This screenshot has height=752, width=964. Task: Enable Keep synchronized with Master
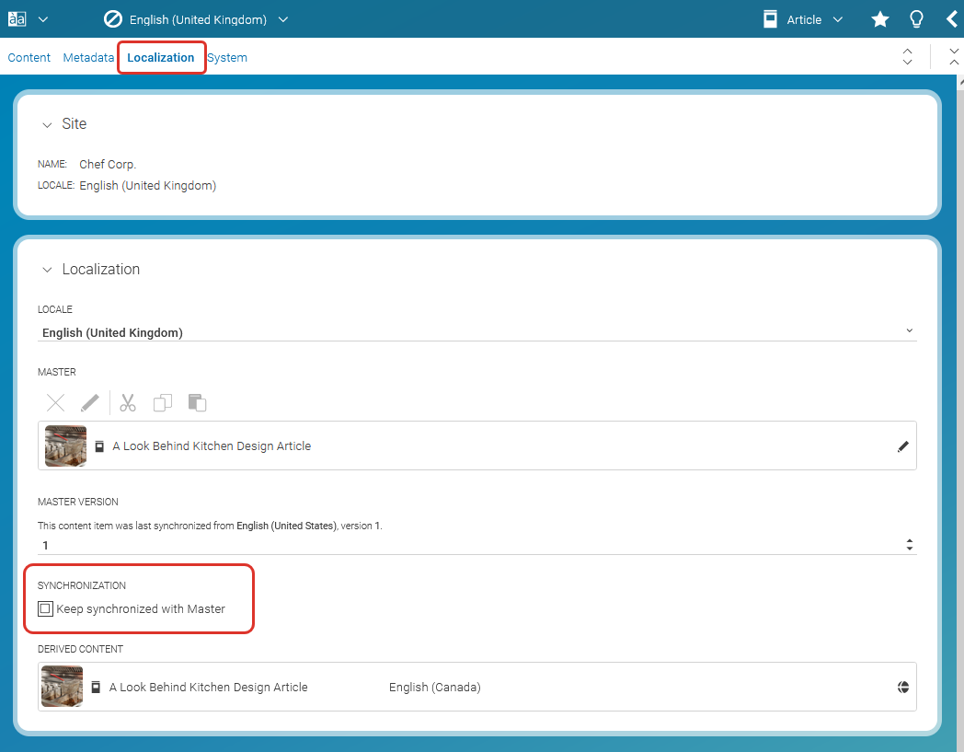(45, 608)
